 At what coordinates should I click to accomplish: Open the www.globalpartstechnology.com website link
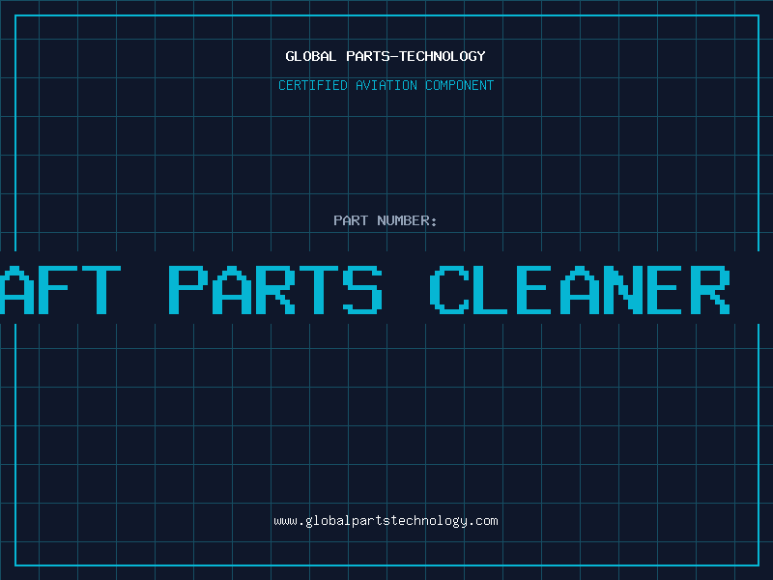coord(386,521)
